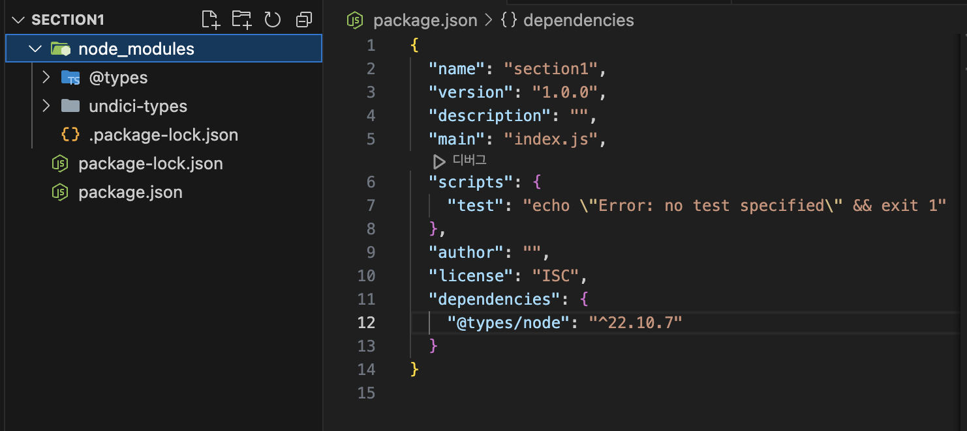
Task: Click the breadcrumb separator chevron after package.json
Action: pos(489,20)
